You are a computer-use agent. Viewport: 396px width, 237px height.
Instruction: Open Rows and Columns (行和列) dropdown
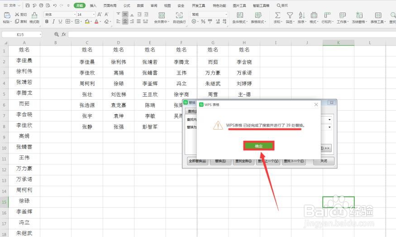(x=327, y=18)
